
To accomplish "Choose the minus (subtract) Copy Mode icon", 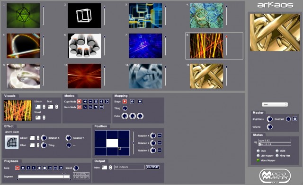I will (x=90, y=101).
